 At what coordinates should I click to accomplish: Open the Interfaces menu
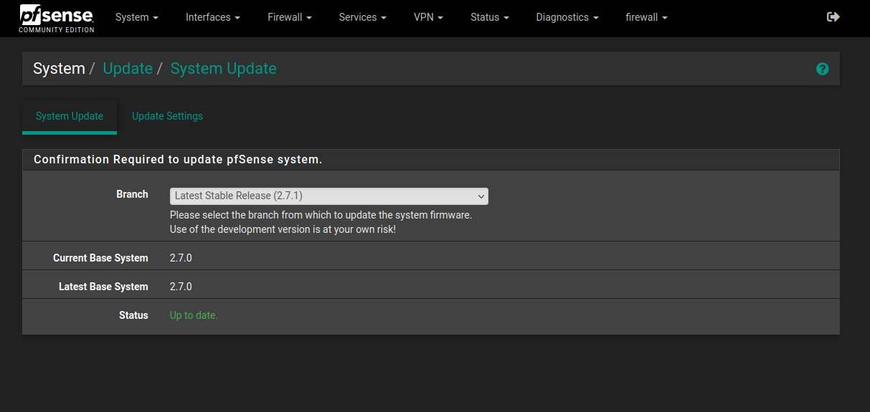213,17
